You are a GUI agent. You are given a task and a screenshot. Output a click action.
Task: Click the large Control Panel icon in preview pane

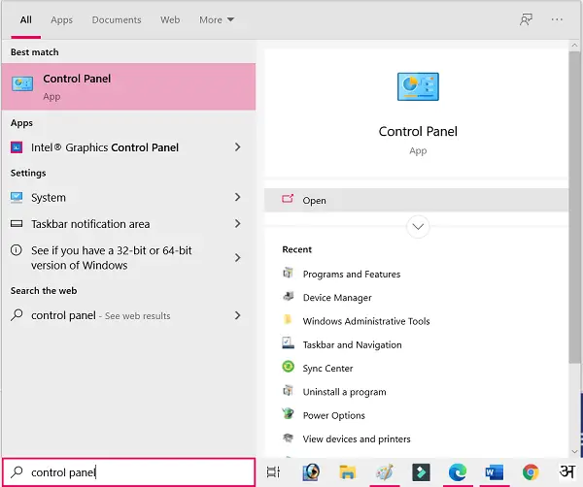point(418,86)
